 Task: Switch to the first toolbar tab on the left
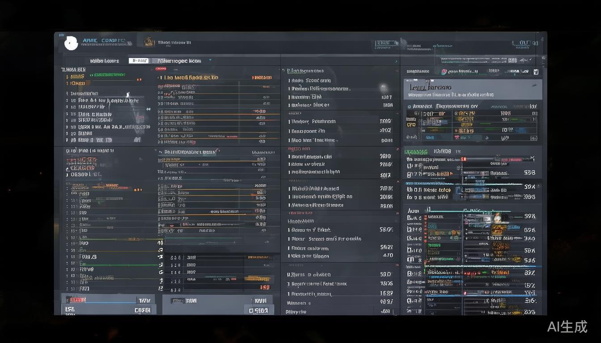coord(105,61)
